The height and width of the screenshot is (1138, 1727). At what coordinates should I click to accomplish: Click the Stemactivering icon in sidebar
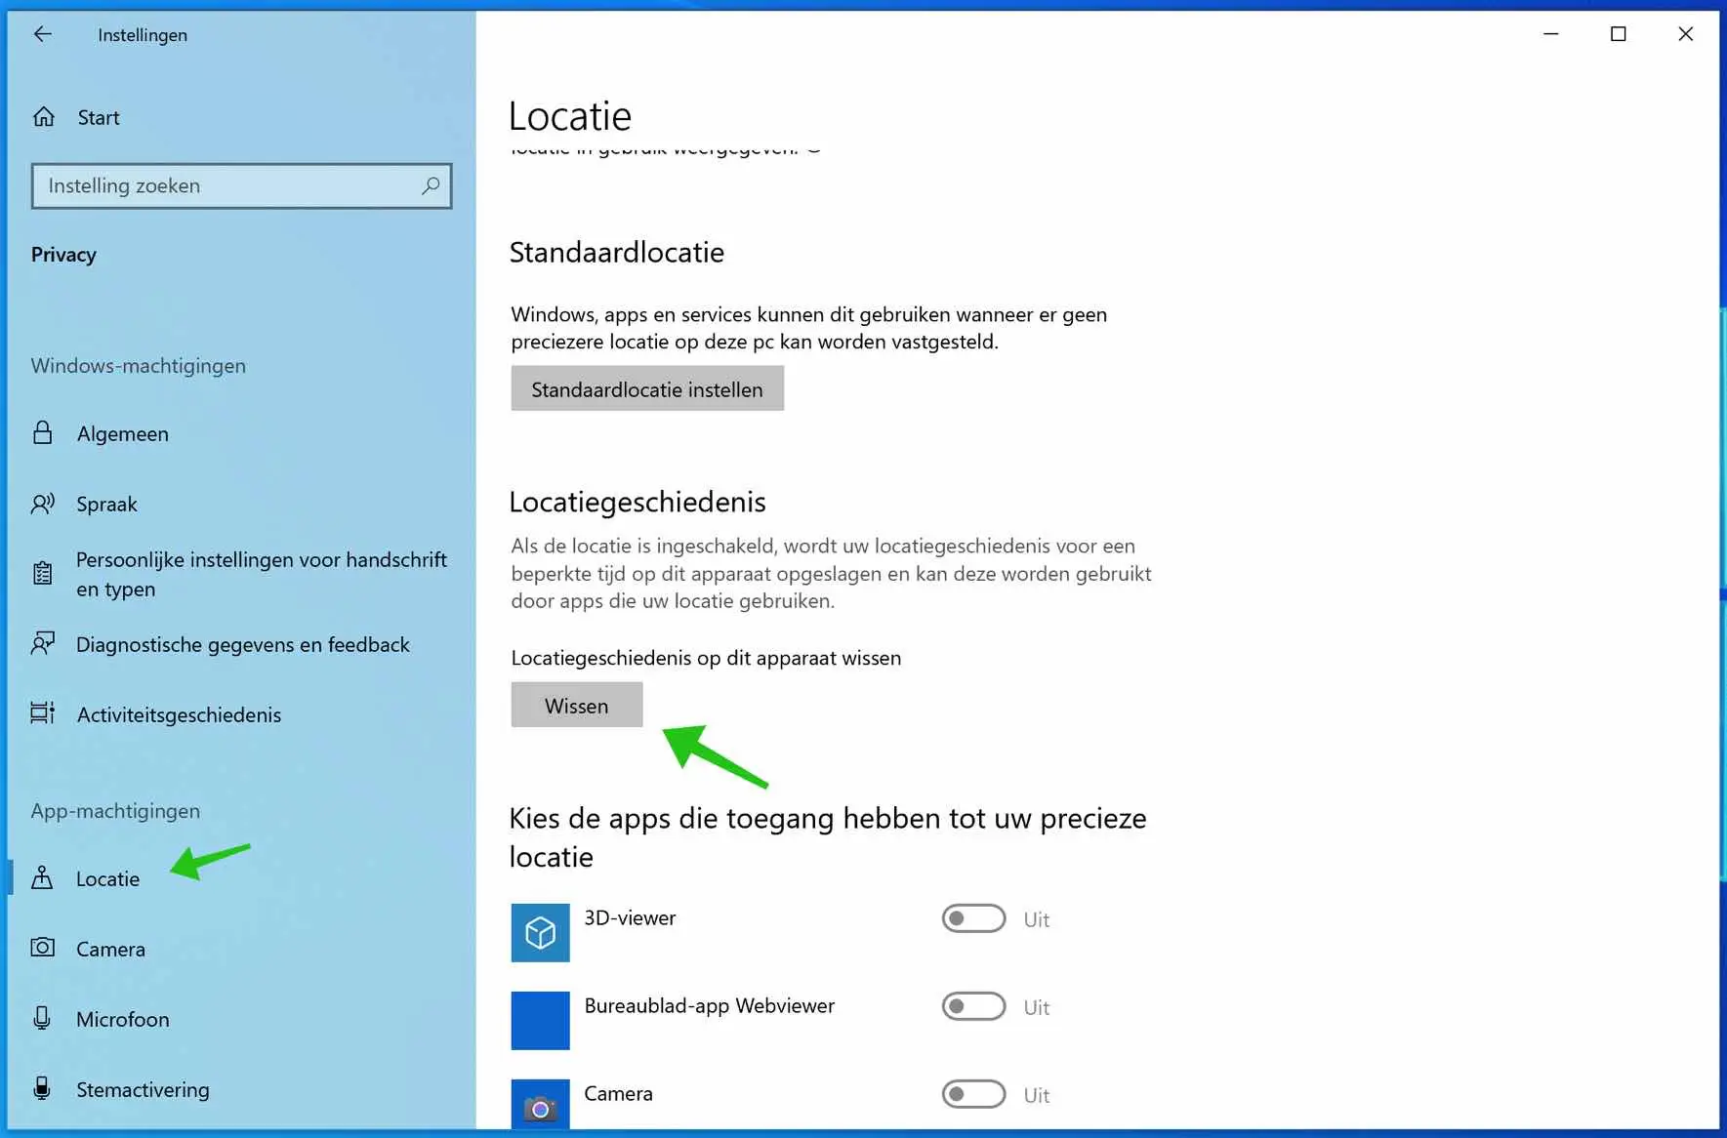42,1088
